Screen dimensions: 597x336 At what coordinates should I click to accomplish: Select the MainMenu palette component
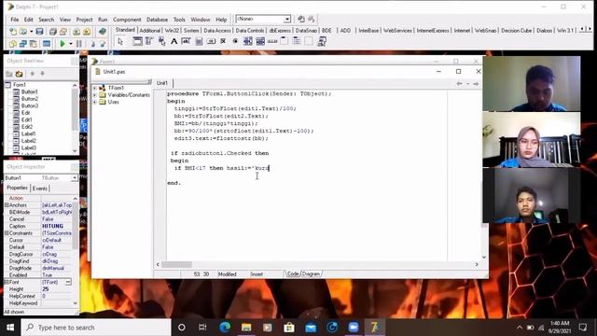(x=149, y=41)
